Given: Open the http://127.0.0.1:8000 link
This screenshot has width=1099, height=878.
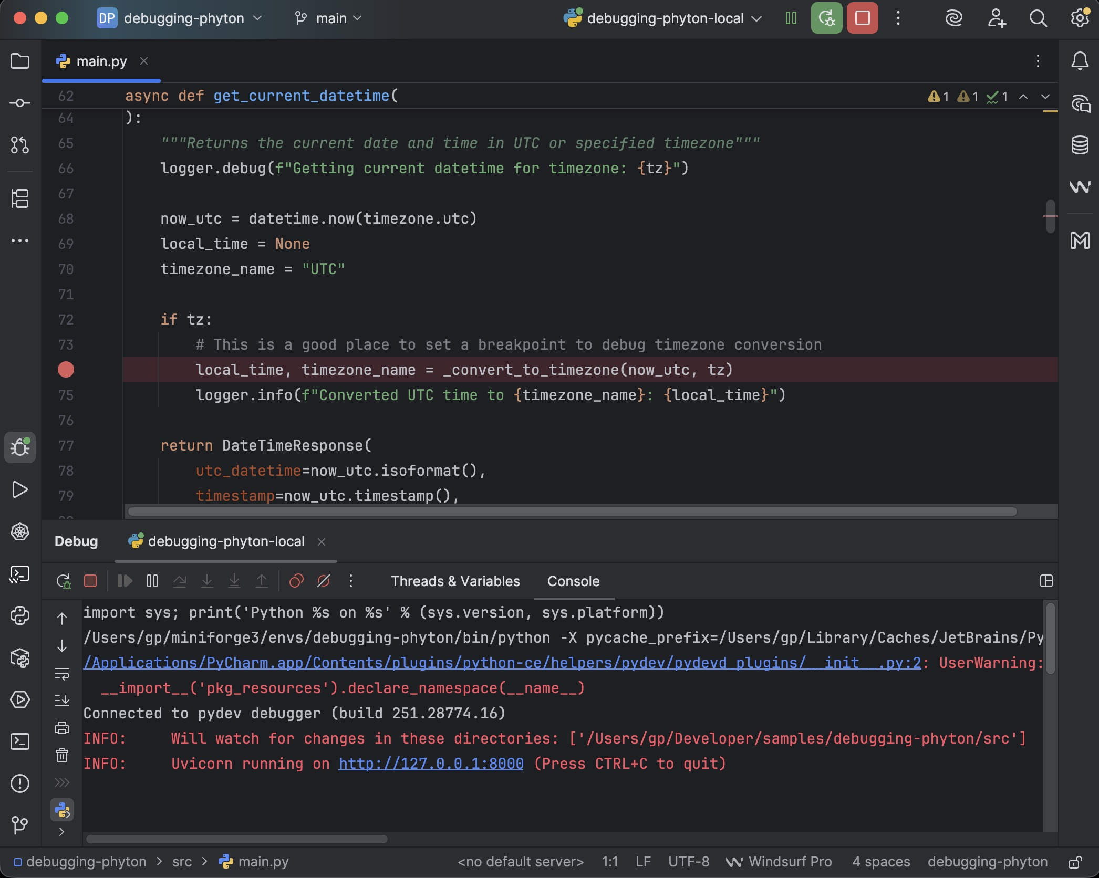Looking at the screenshot, I should click(431, 764).
